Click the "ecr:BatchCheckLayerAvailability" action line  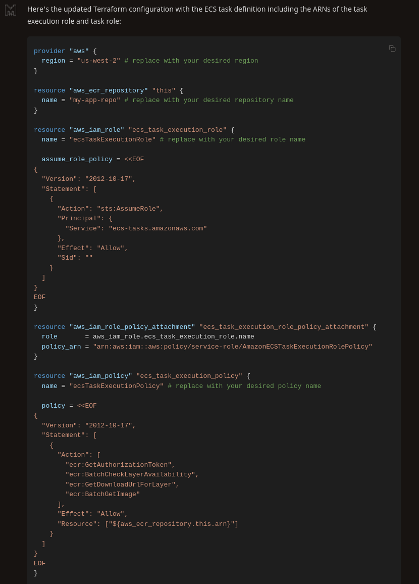[x=132, y=474]
